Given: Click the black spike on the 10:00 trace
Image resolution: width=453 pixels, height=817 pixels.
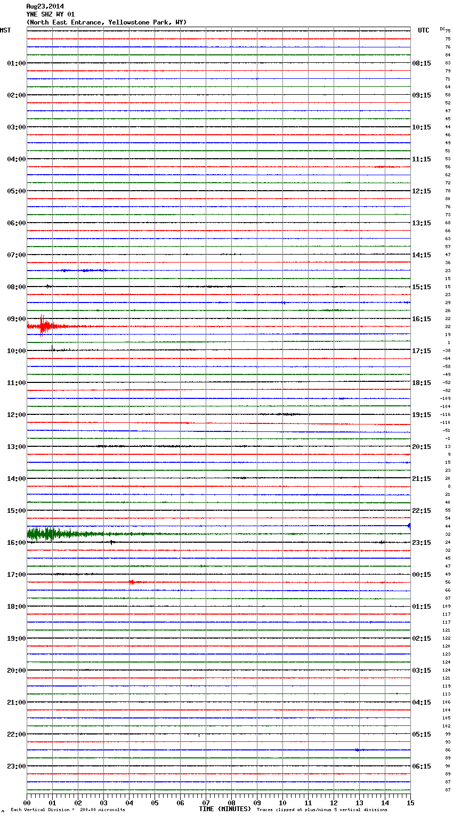Looking at the screenshot, I should click(x=52, y=349).
